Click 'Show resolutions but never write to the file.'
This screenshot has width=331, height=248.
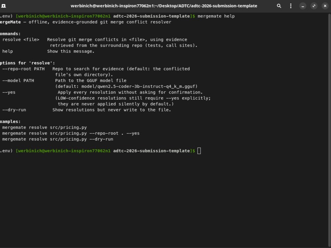[111, 110]
